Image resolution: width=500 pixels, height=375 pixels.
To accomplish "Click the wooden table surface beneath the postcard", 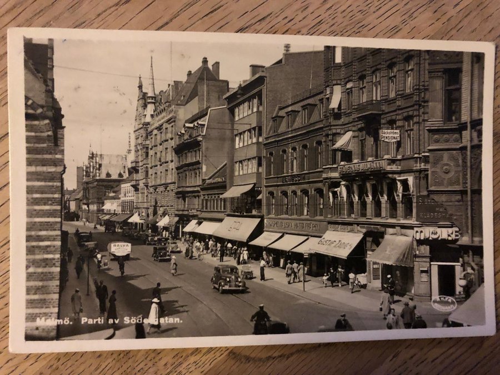I will click(250, 361).
